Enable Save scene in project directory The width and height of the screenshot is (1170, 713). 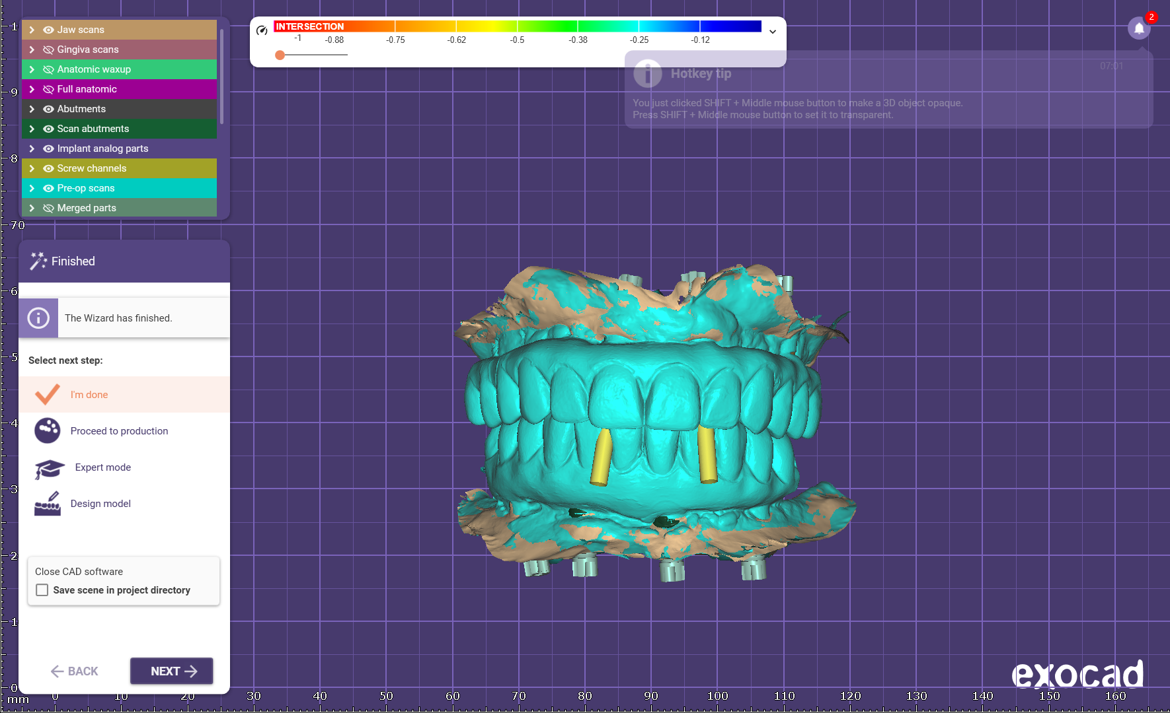(x=42, y=590)
